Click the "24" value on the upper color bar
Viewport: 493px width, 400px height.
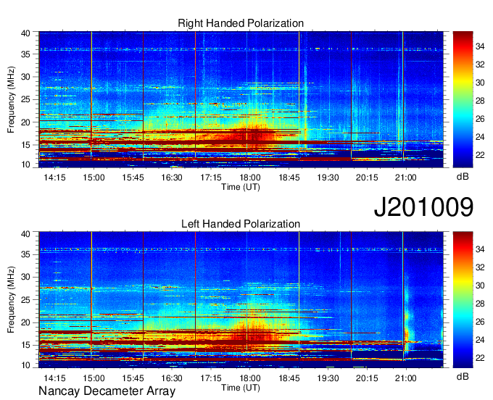(x=480, y=137)
